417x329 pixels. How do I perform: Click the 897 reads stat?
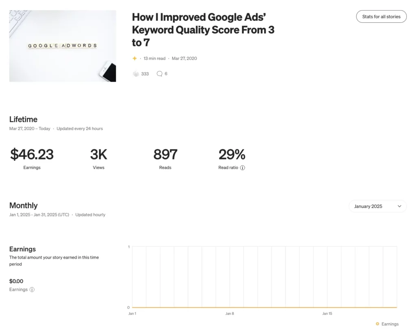click(165, 155)
